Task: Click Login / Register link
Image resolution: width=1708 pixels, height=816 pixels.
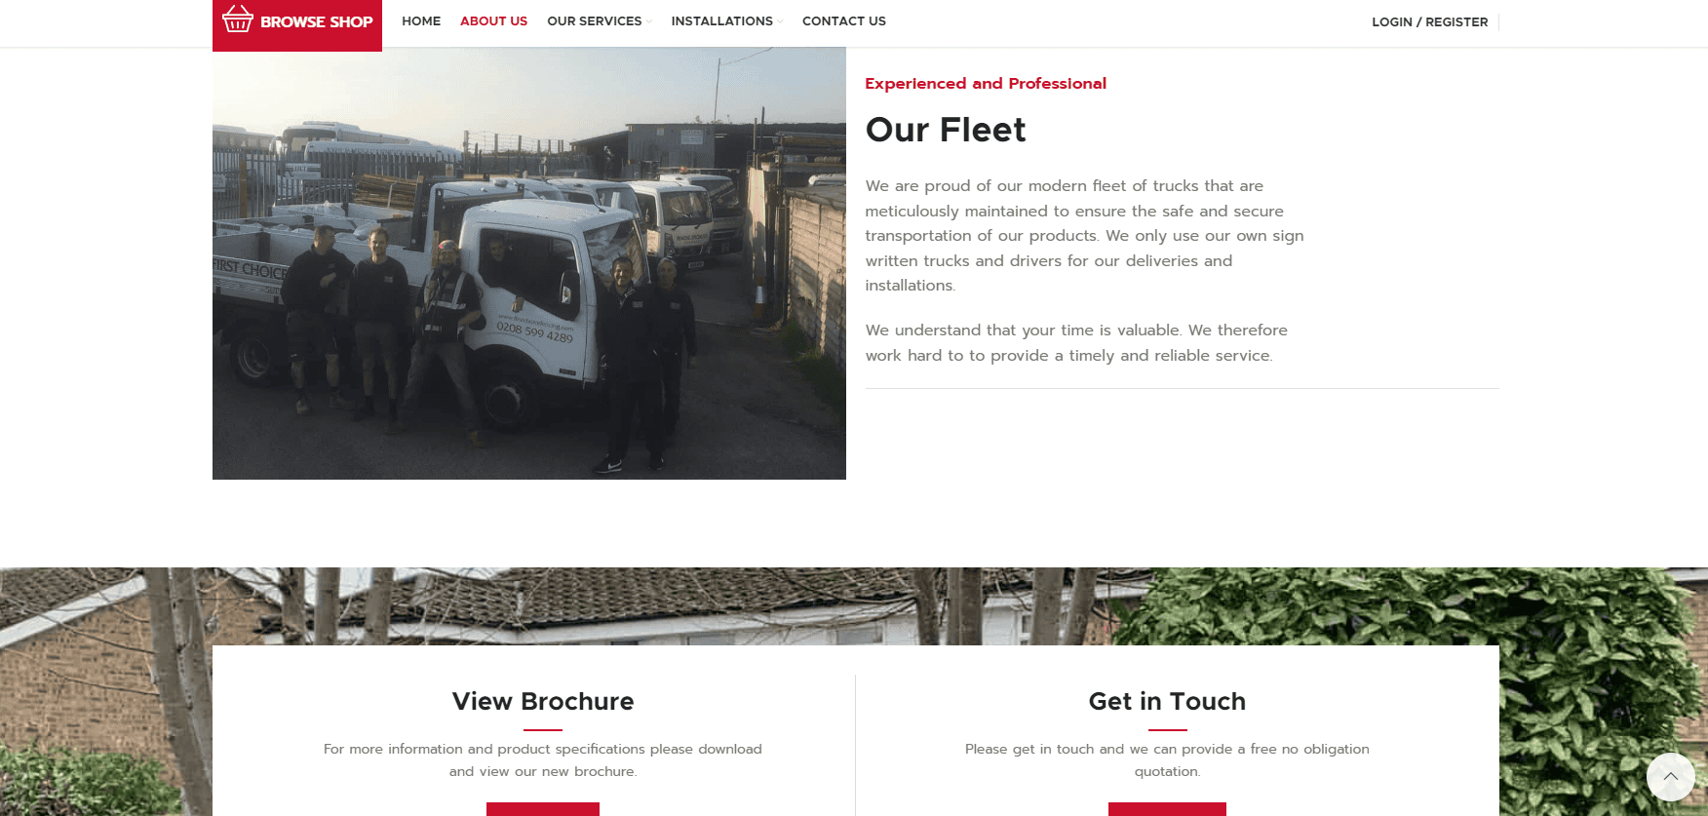Action: tap(1429, 21)
